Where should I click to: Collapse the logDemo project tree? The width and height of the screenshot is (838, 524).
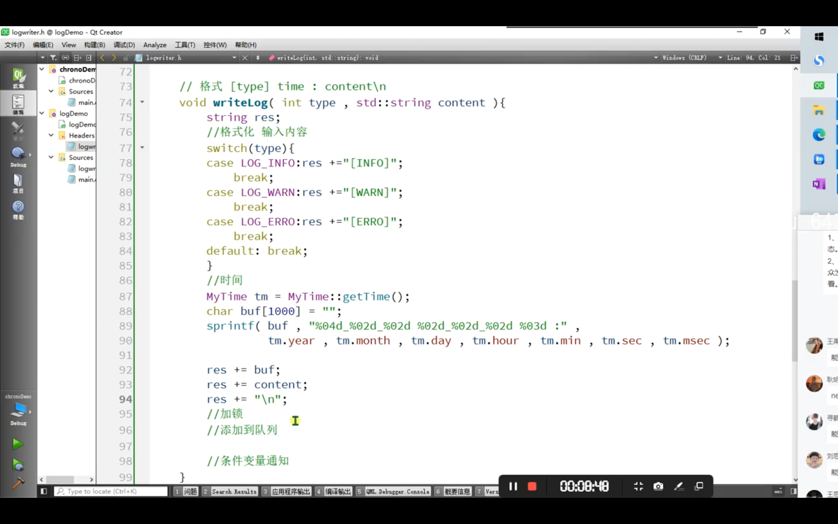[x=42, y=113]
